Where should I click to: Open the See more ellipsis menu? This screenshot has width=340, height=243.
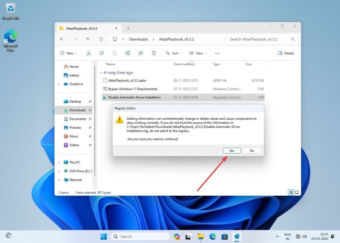click(217, 53)
